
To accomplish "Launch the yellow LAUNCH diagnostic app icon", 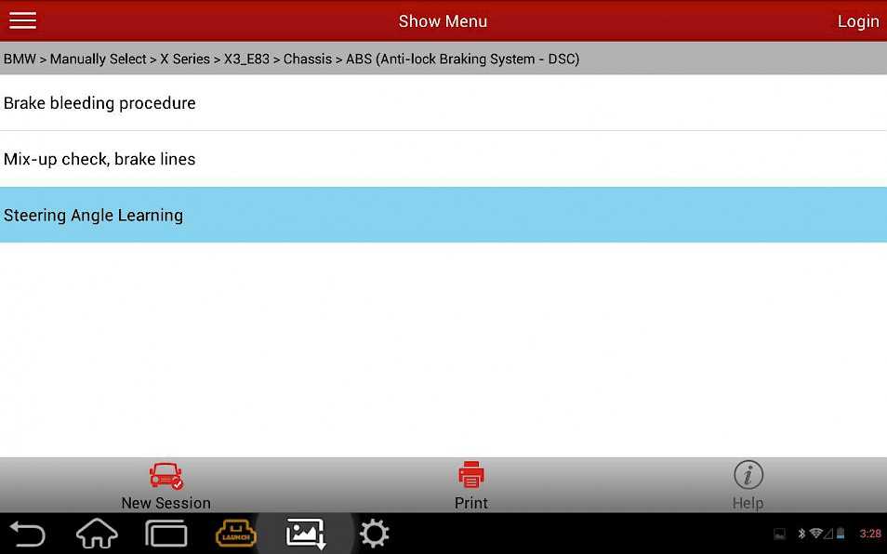I will click(x=236, y=534).
